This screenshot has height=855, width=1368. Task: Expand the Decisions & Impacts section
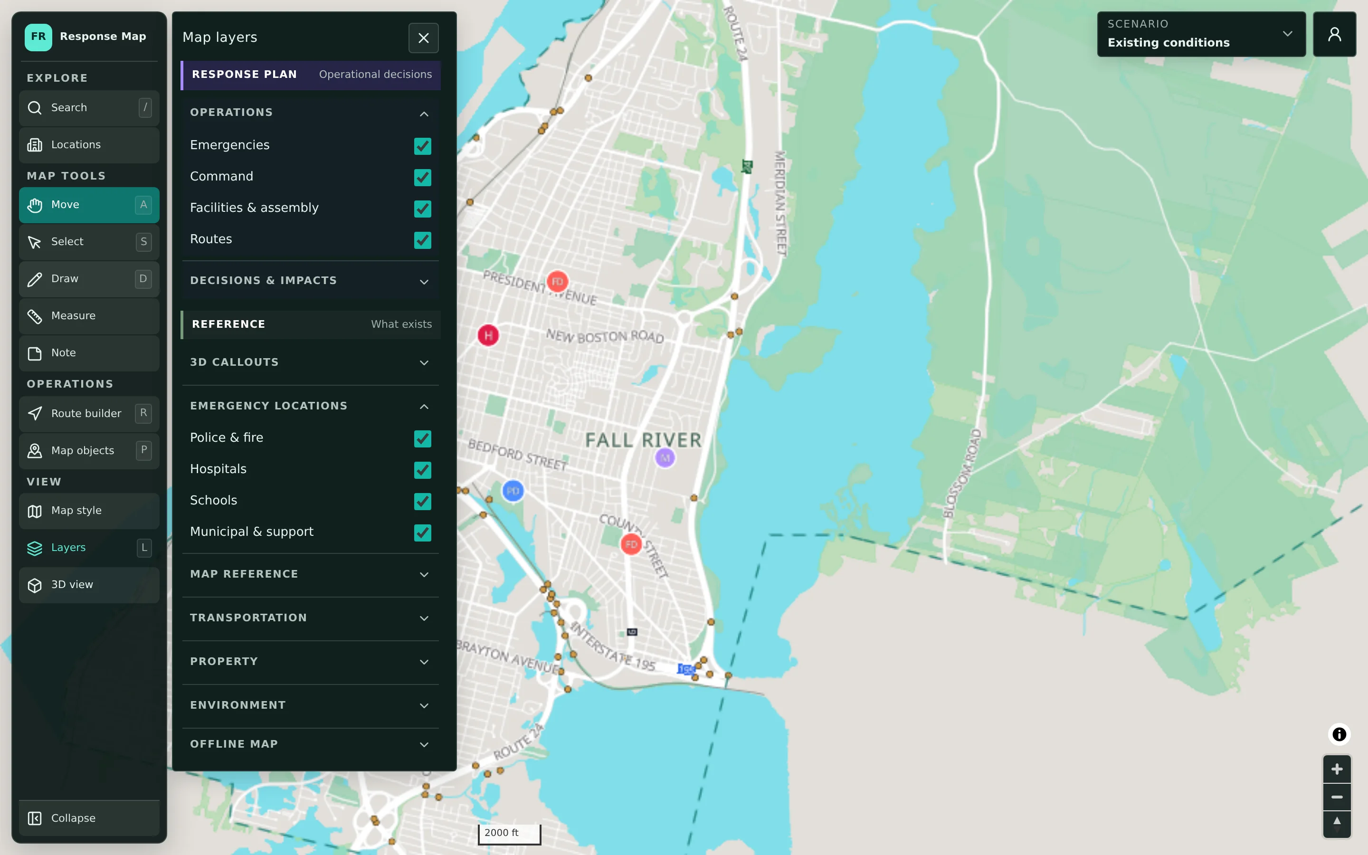[310, 280]
